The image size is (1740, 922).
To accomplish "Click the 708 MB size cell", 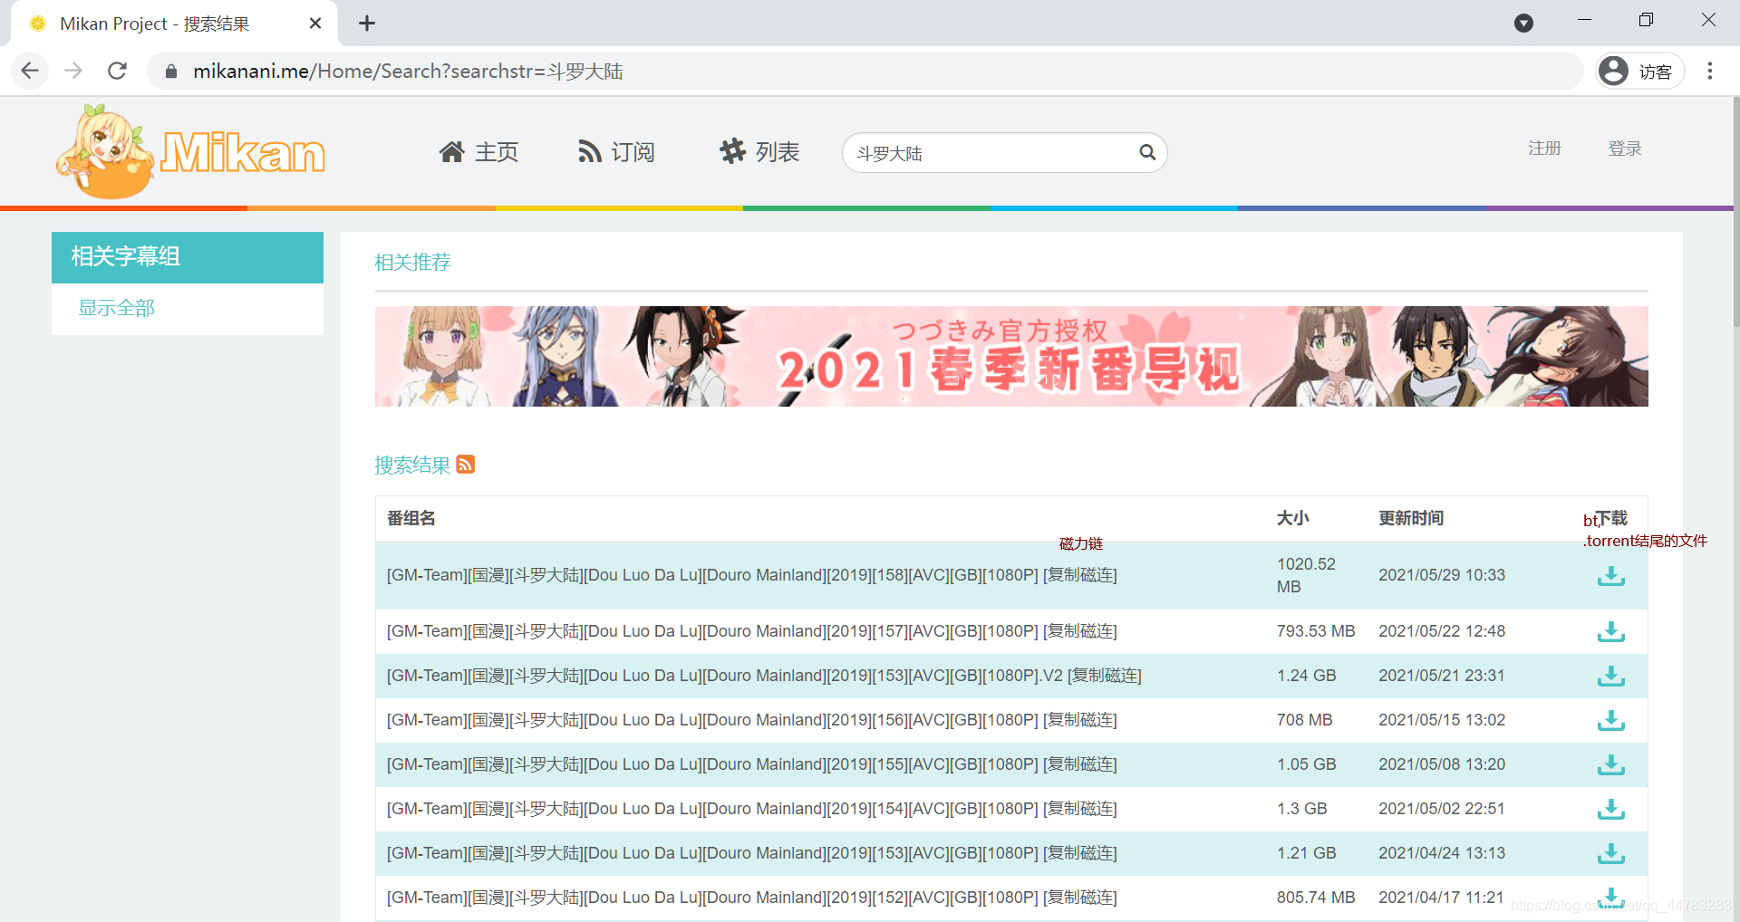I will pyautogui.click(x=1304, y=720).
